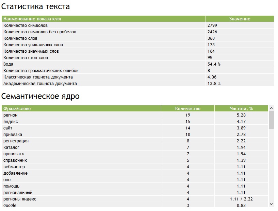The width and height of the screenshot is (278, 211).
Task: Click the word 'привязать'
Action: pyautogui.click(x=14, y=154)
